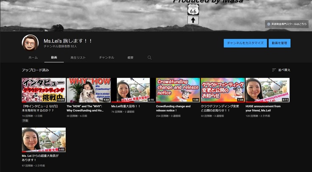Open the channel avatar picture
Viewport: 312px width, 172px height.
pyautogui.click(x=30, y=43)
